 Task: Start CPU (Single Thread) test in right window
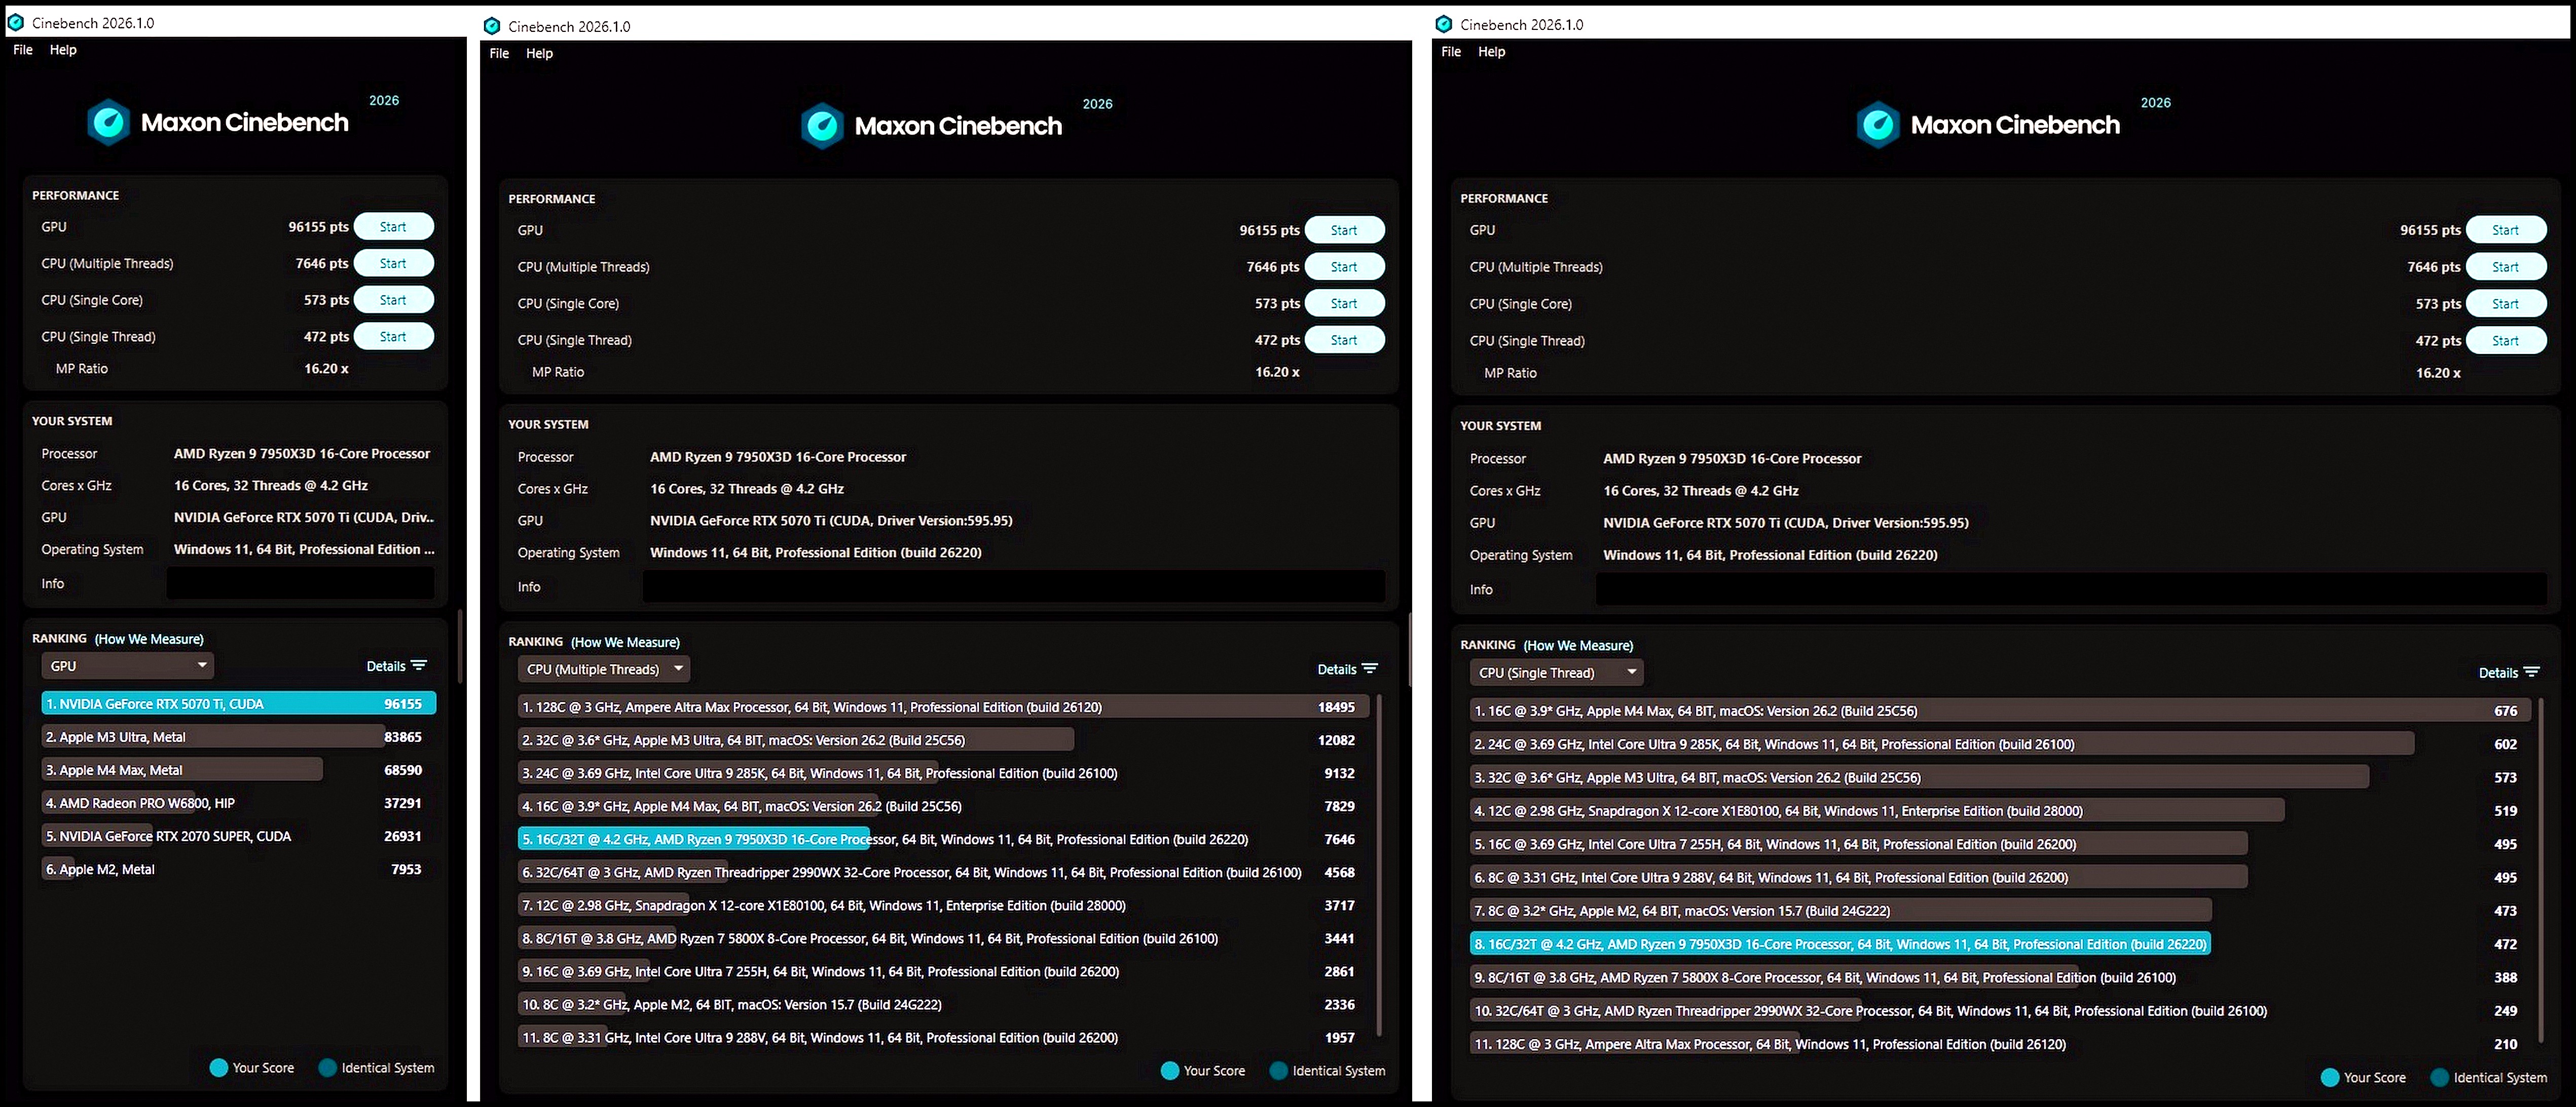click(x=2506, y=341)
